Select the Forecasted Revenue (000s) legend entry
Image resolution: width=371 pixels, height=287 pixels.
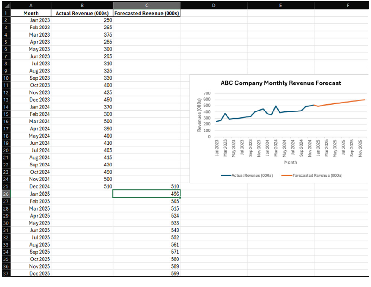click(x=311, y=175)
